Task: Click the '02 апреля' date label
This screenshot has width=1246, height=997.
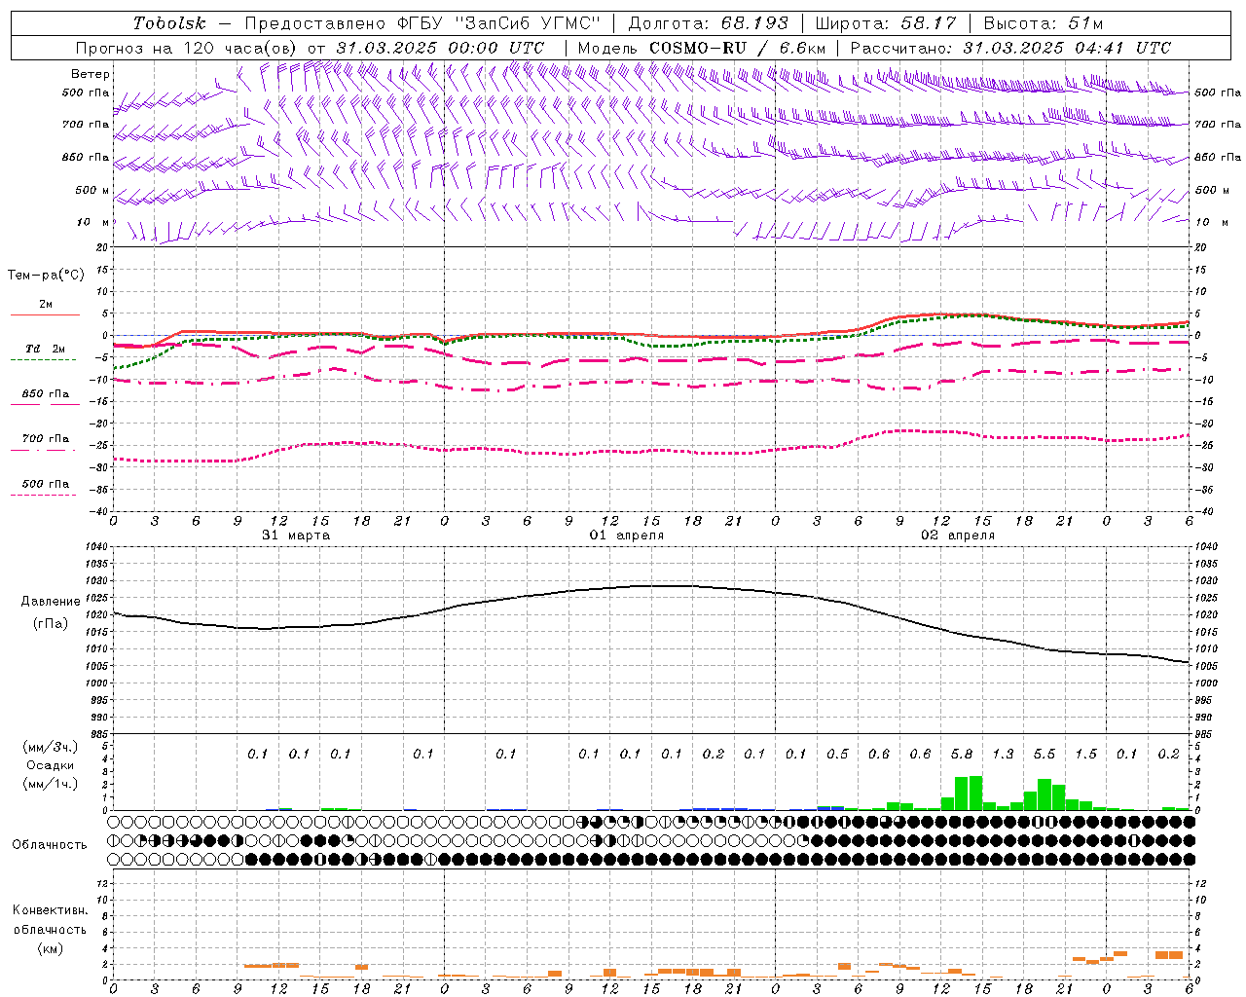Action: (958, 535)
